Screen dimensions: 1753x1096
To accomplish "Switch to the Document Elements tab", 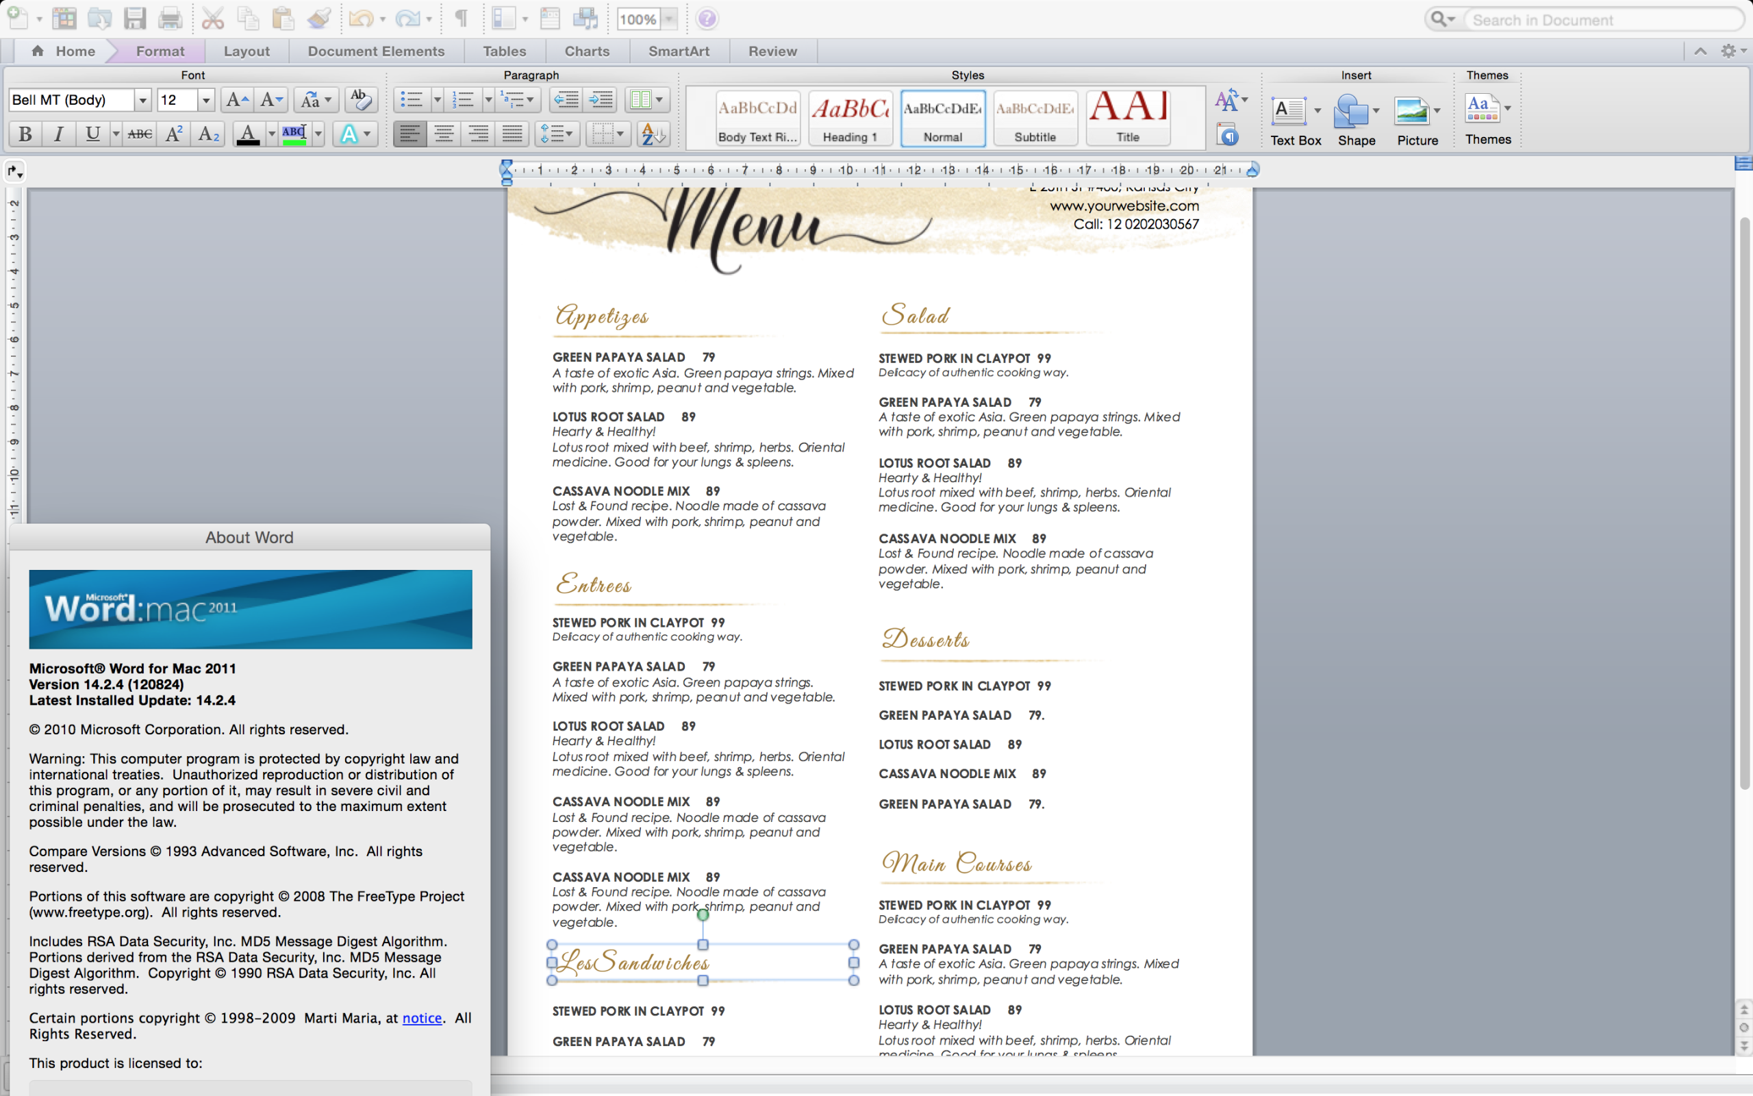I will (376, 51).
